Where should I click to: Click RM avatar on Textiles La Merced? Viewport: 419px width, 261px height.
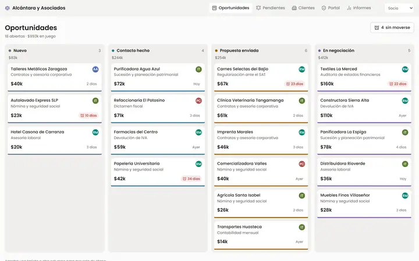coord(405,69)
